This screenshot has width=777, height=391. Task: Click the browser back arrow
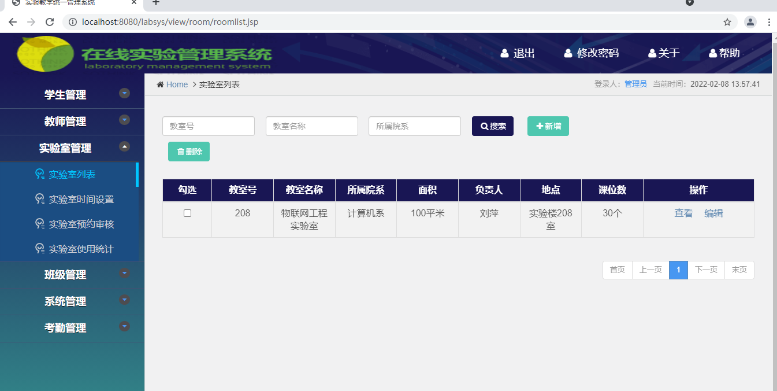(x=13, y=22)
